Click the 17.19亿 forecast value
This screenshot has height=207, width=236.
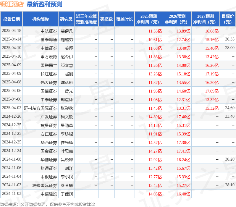[212, 74]
